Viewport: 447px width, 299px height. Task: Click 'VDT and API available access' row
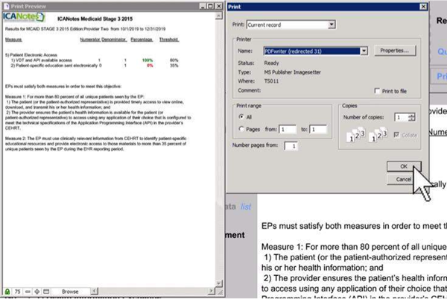41,60
